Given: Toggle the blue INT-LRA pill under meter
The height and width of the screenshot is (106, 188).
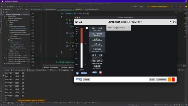Looking at the screenshot, I should [84, 73].
